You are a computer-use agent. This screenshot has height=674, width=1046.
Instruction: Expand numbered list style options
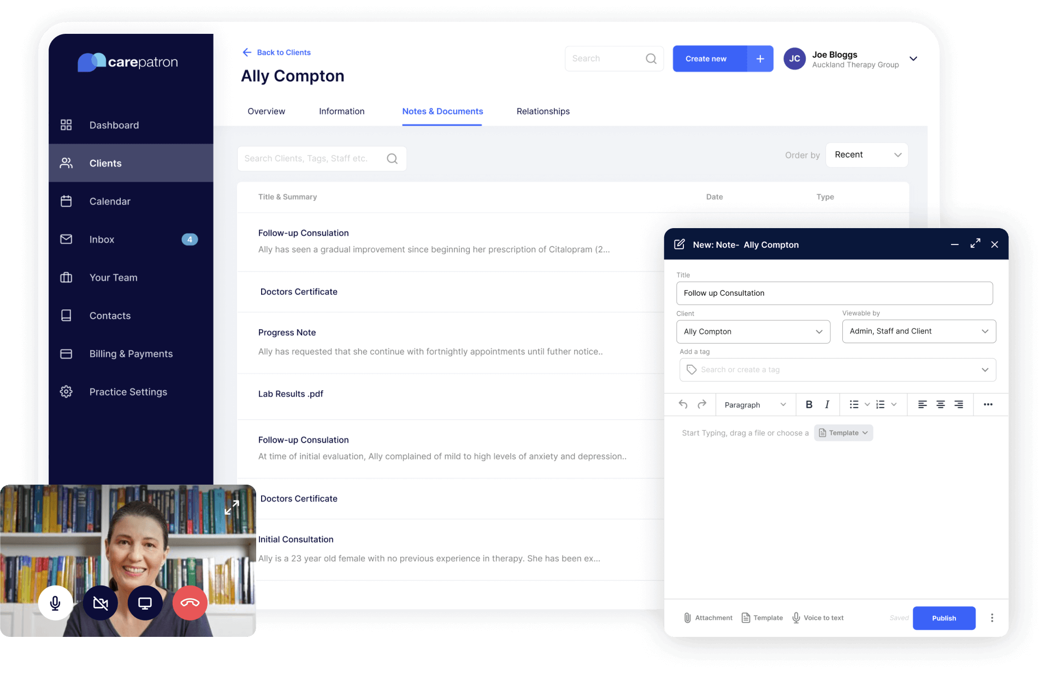(x=894, y=404)
